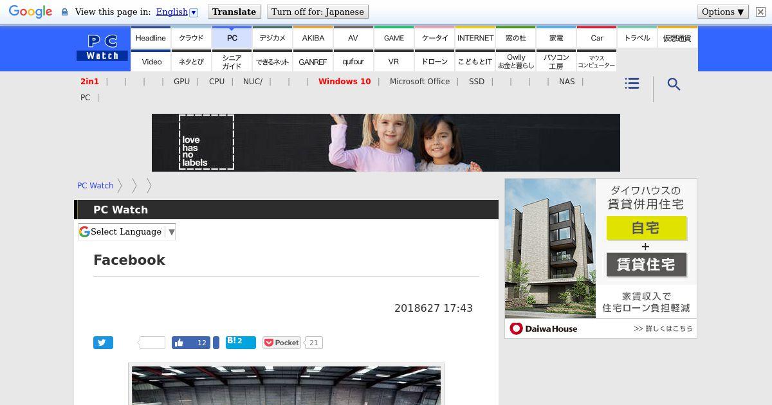The height and width of the screenshot is (405, 772).
Task: Share article via Twitter bird icon
Action: tap(103, 343)
